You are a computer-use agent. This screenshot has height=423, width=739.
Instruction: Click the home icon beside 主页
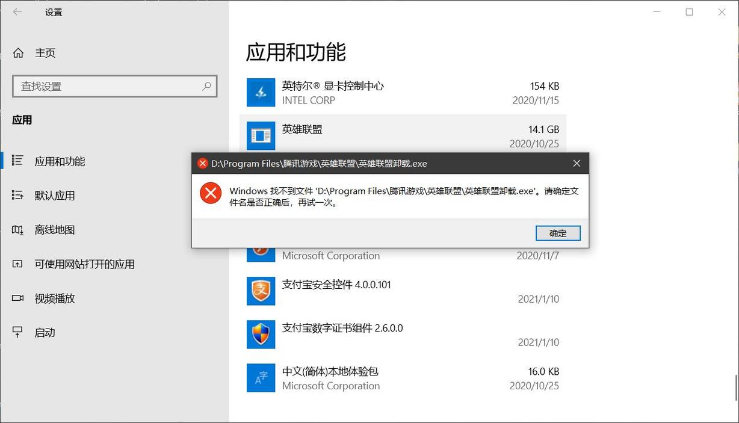click(19, 53)
